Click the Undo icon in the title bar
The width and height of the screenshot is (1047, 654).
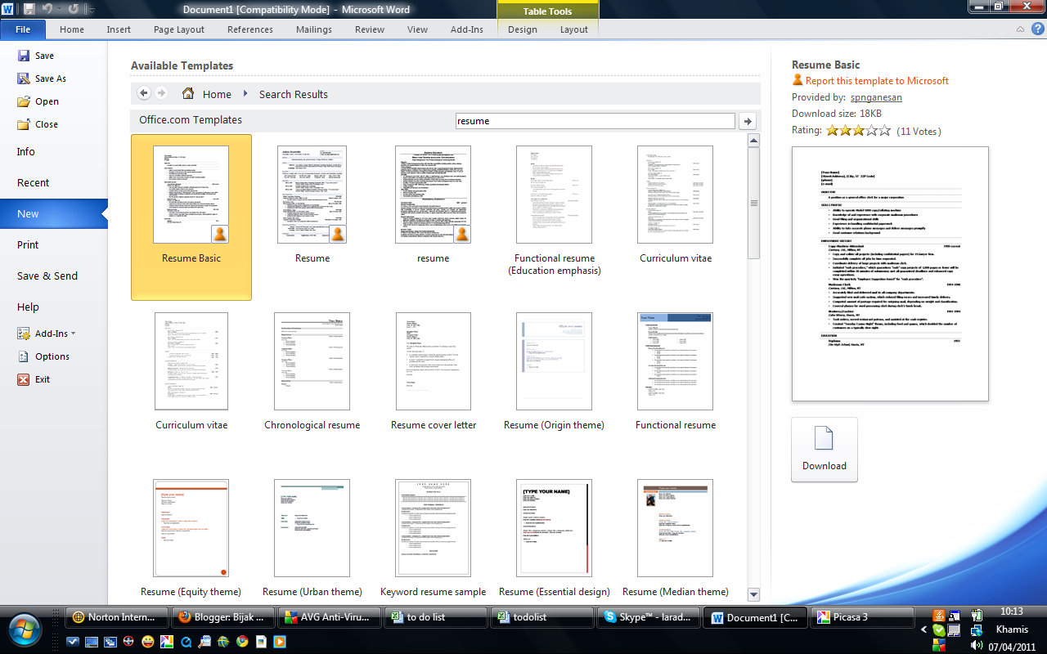(47, 9)
